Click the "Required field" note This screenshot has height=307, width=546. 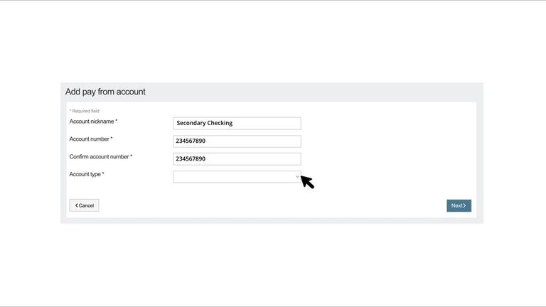(85, 111)
